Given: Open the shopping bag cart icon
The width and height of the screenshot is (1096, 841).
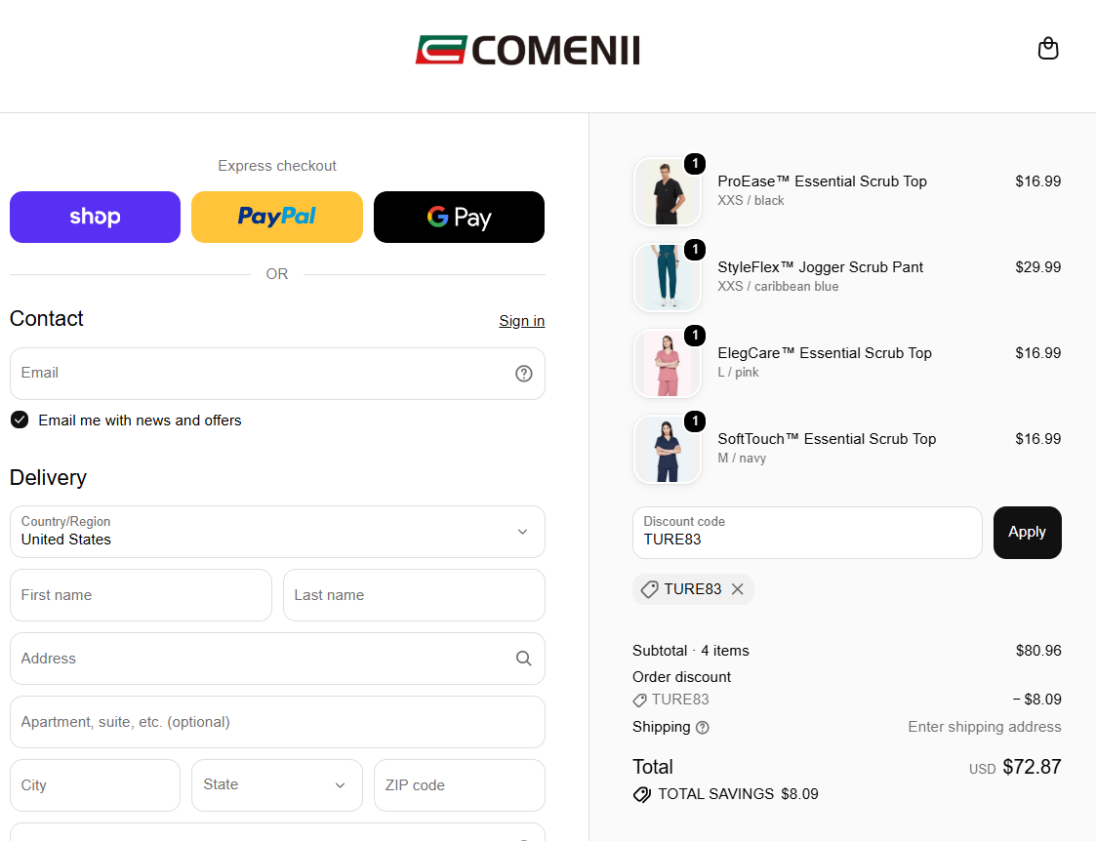Looking at the screenshot, I should point(1048,49).
